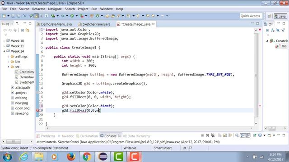
Task: Open the Run dropdown arrow
Action: coord(76,16)
